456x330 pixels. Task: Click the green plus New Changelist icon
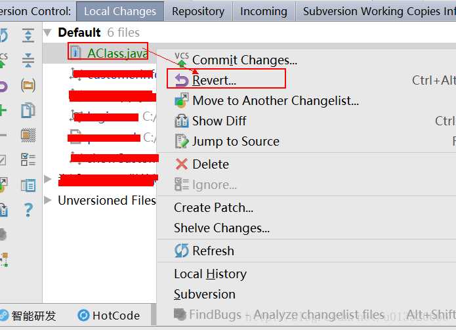pos(3,110)
